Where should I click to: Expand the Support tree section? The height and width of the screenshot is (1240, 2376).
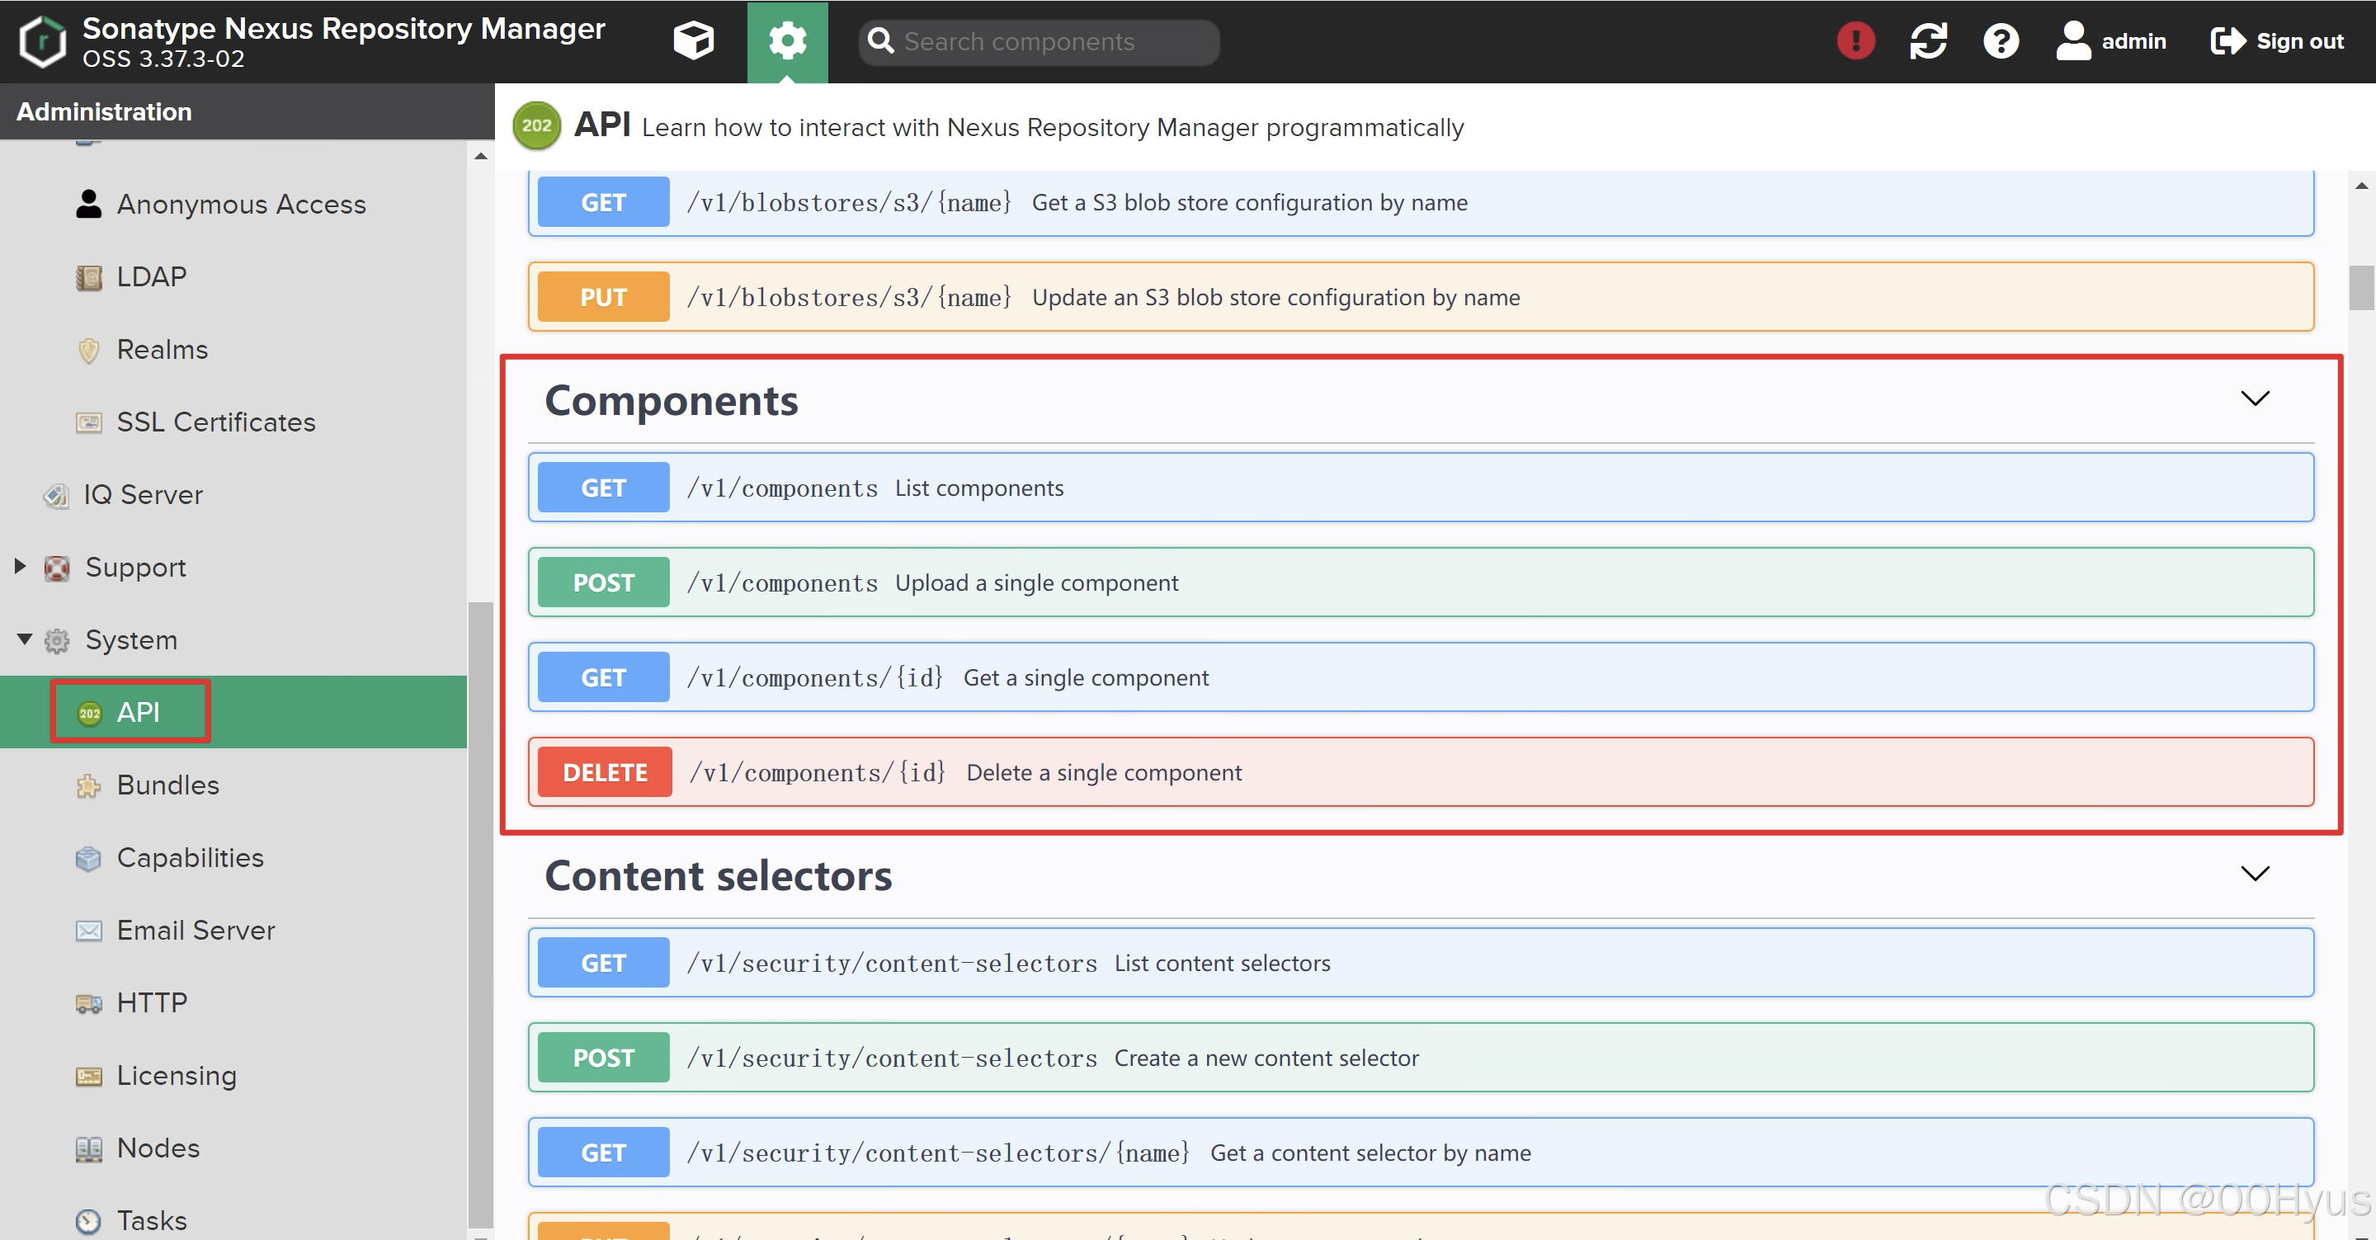tap(21, 567)
